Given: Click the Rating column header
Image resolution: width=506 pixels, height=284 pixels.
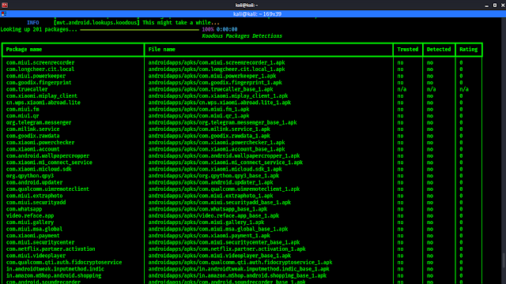Looking at the screenshot, I should coord(468,49).
